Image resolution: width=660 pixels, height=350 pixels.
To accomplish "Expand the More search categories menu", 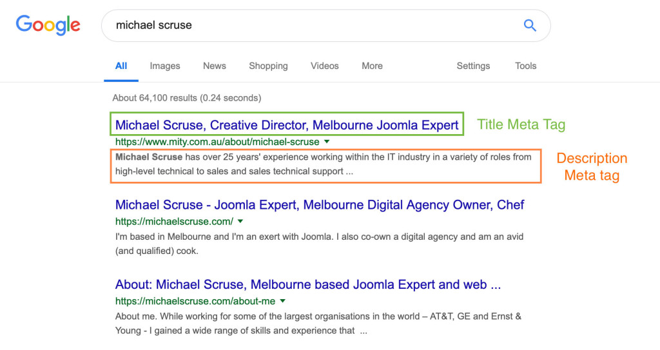I will point(372,66).
